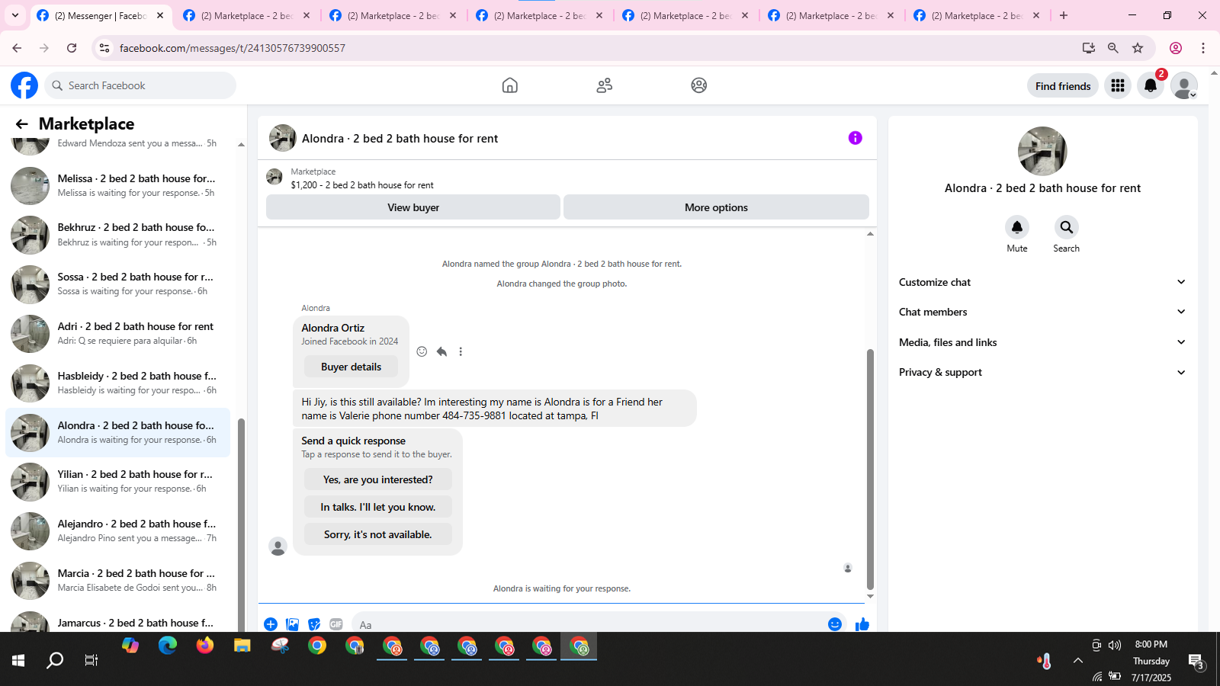Click the message input box labeled Aa
Viewport: 1220px width, 686px height.
587,624
